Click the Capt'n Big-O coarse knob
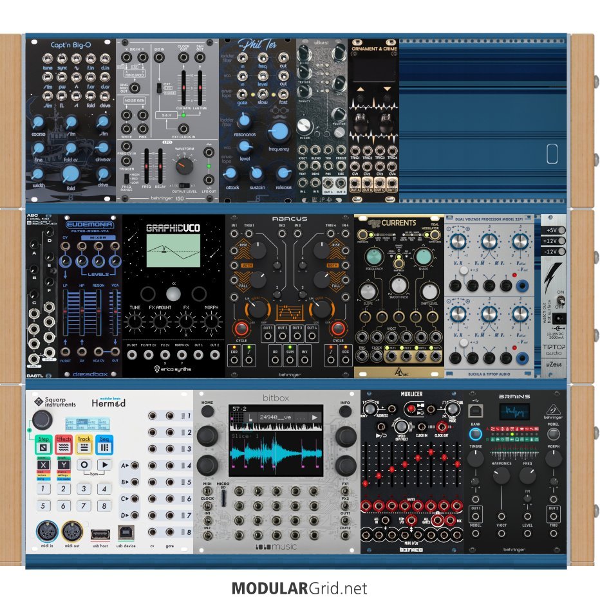Image resolution: width=600 pixels, height=602 pixels. pos(38,122)
